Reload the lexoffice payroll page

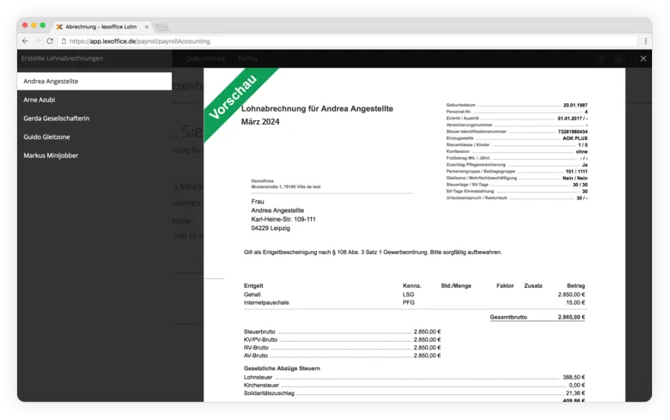(x=50, y=40)
